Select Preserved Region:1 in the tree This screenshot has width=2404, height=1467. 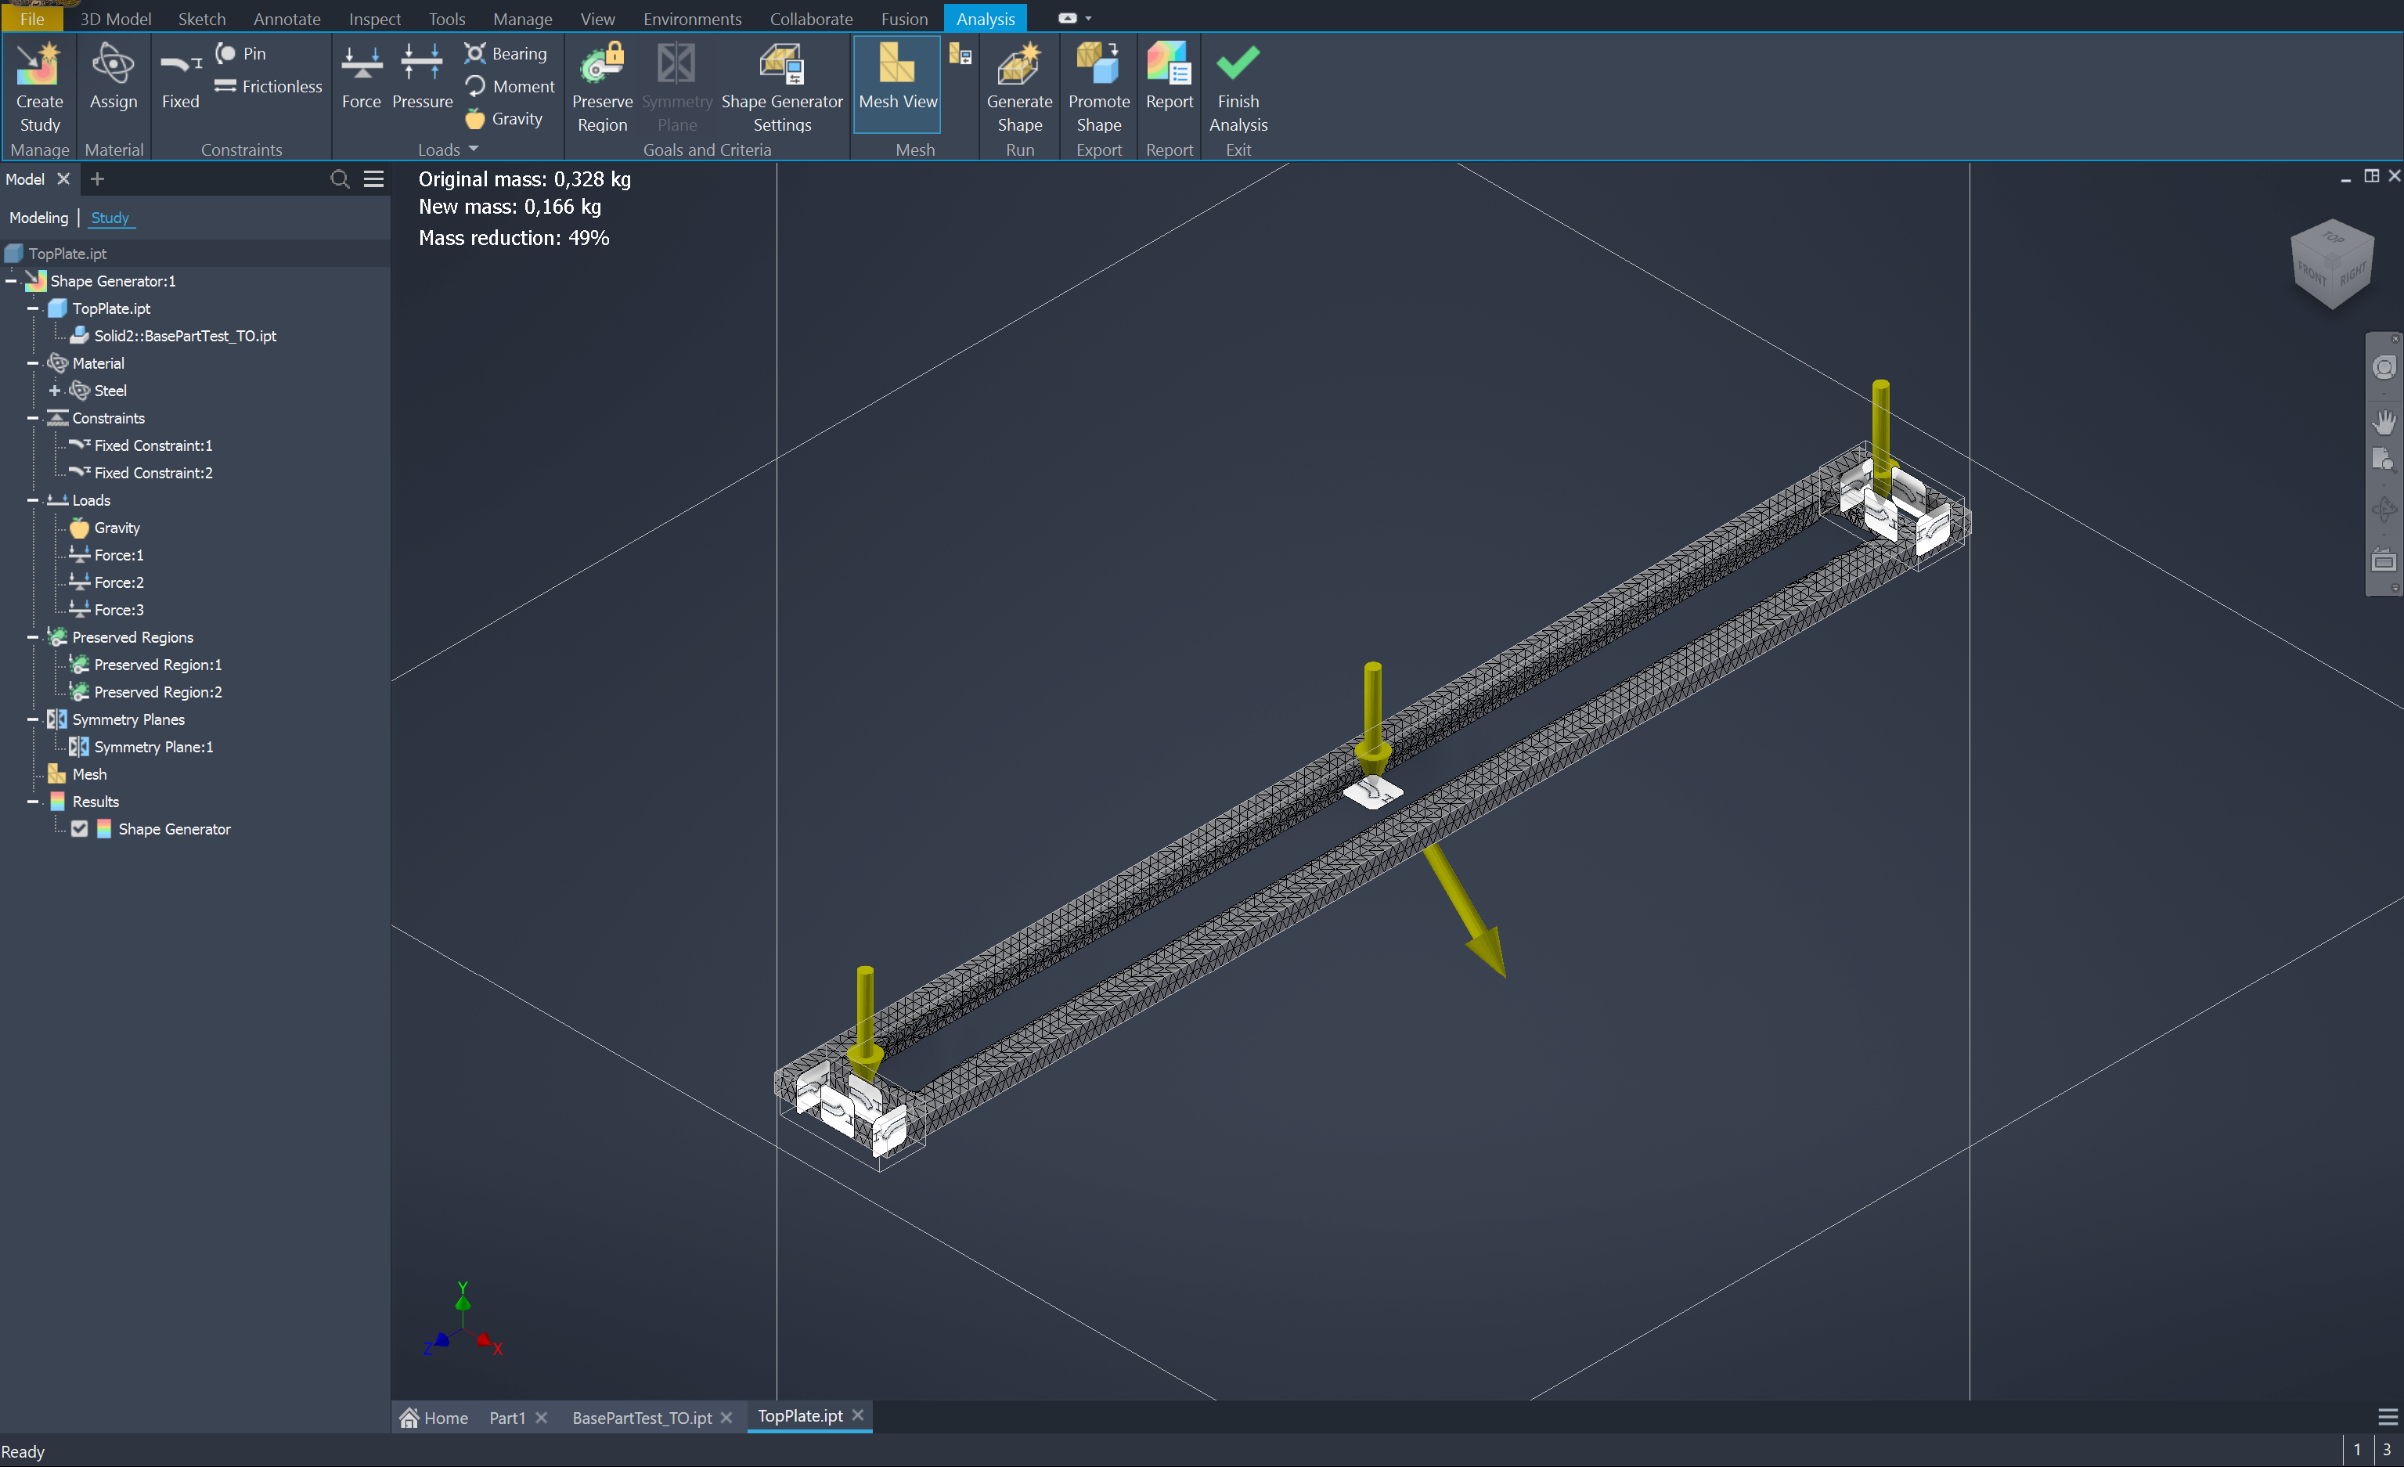click(x=157, y=665)
